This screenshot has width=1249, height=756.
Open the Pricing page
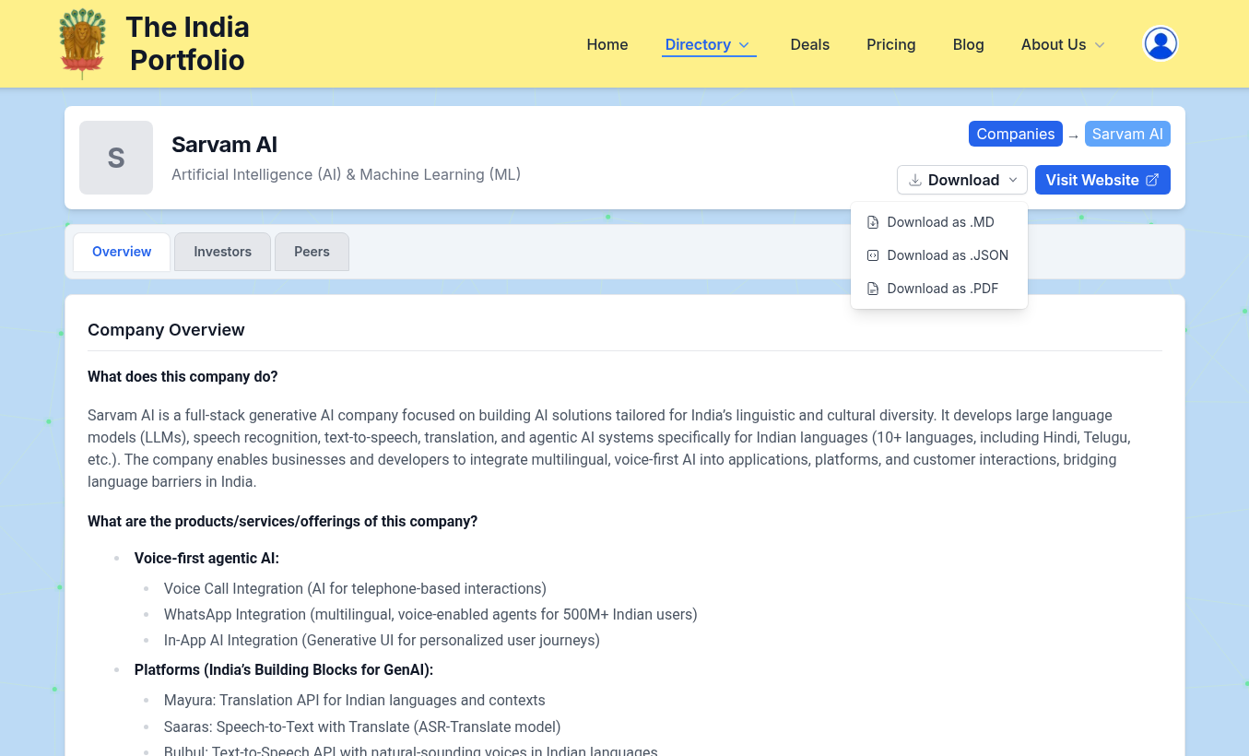[891, 44]
